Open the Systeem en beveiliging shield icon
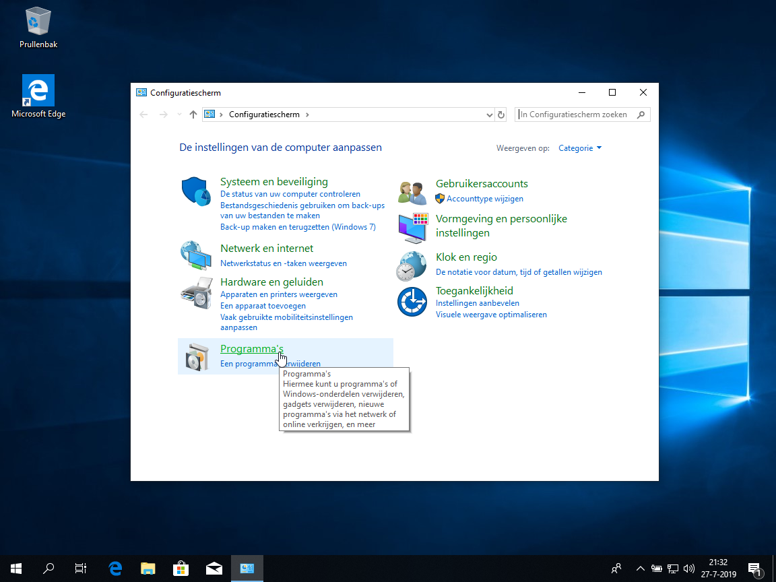776x582 pixels. [196, 192]
